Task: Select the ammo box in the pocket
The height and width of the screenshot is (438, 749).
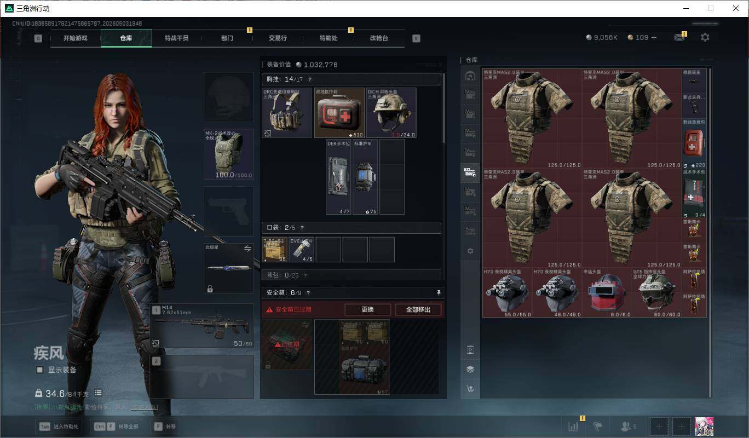Action: [275, 250]
